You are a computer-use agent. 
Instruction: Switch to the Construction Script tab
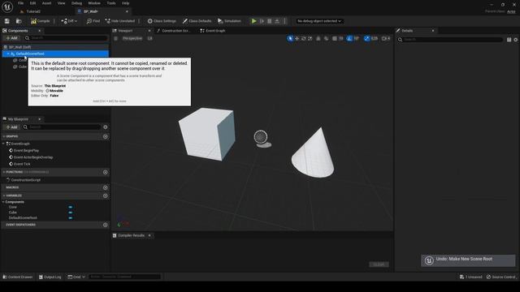point(173,31)
